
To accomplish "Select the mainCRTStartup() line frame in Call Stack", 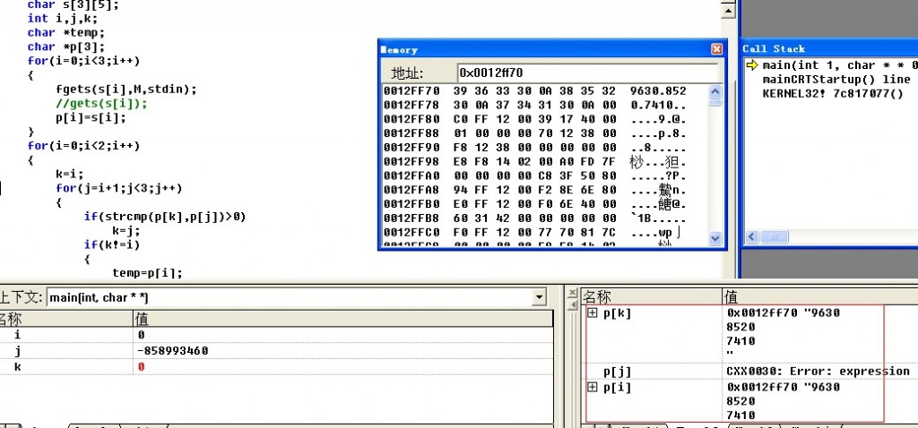I will click(836, 79).
